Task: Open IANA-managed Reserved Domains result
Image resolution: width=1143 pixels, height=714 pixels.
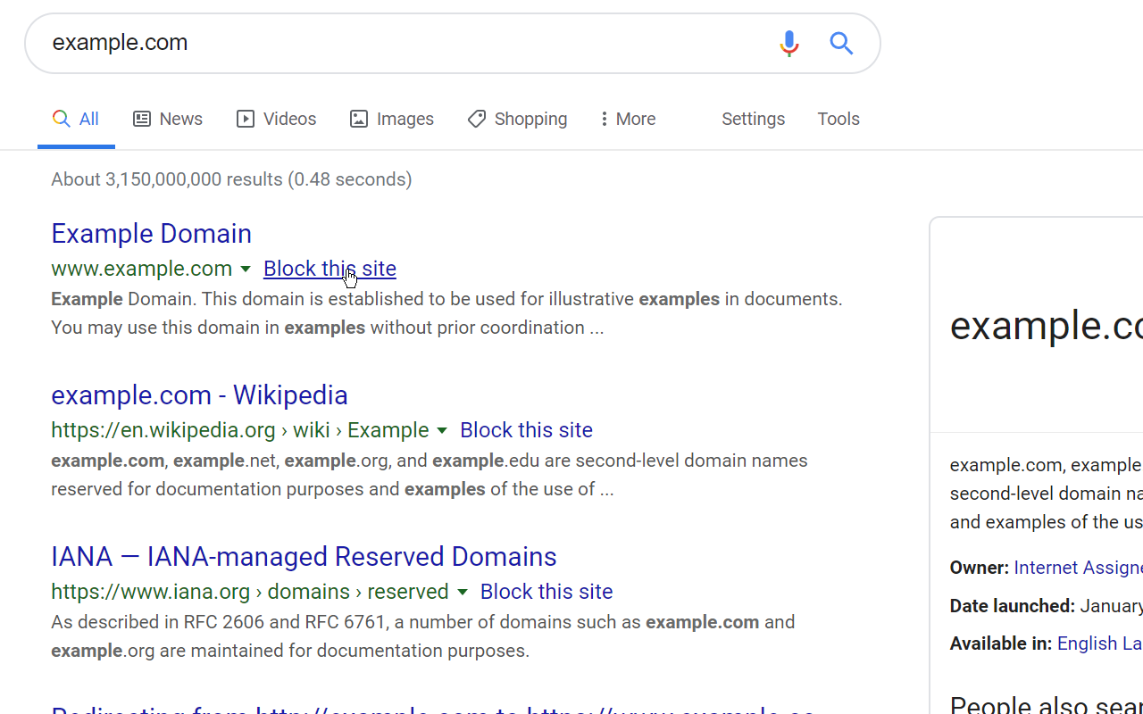Action: (304, 557)
